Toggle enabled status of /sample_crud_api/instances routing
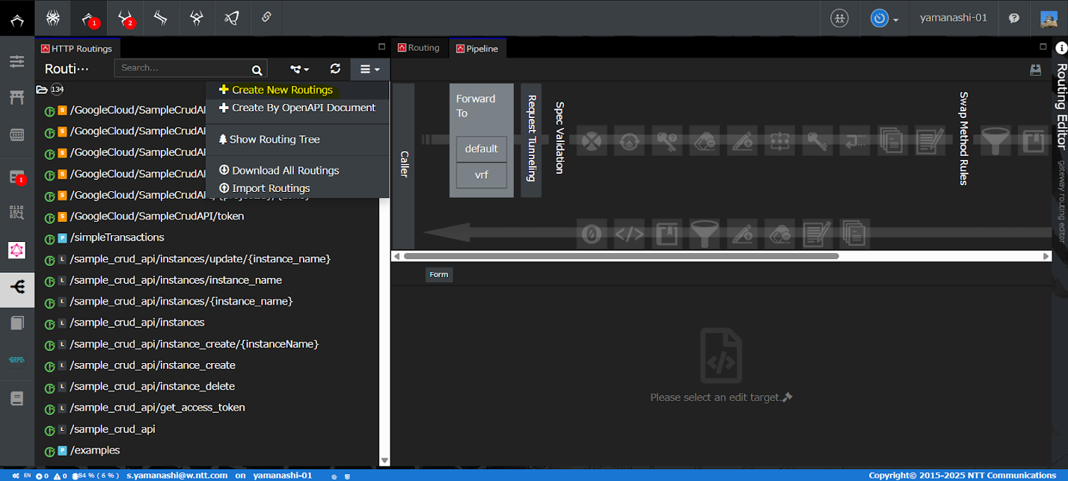 point(49,323)
